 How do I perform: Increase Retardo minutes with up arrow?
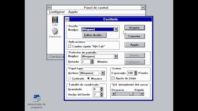pyautogui.click(x=92, y=60)
